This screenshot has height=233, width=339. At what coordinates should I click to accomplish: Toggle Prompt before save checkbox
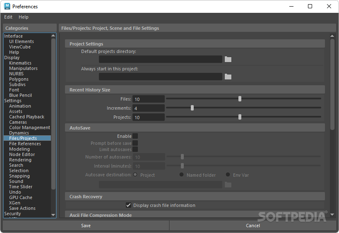[135, 143]
